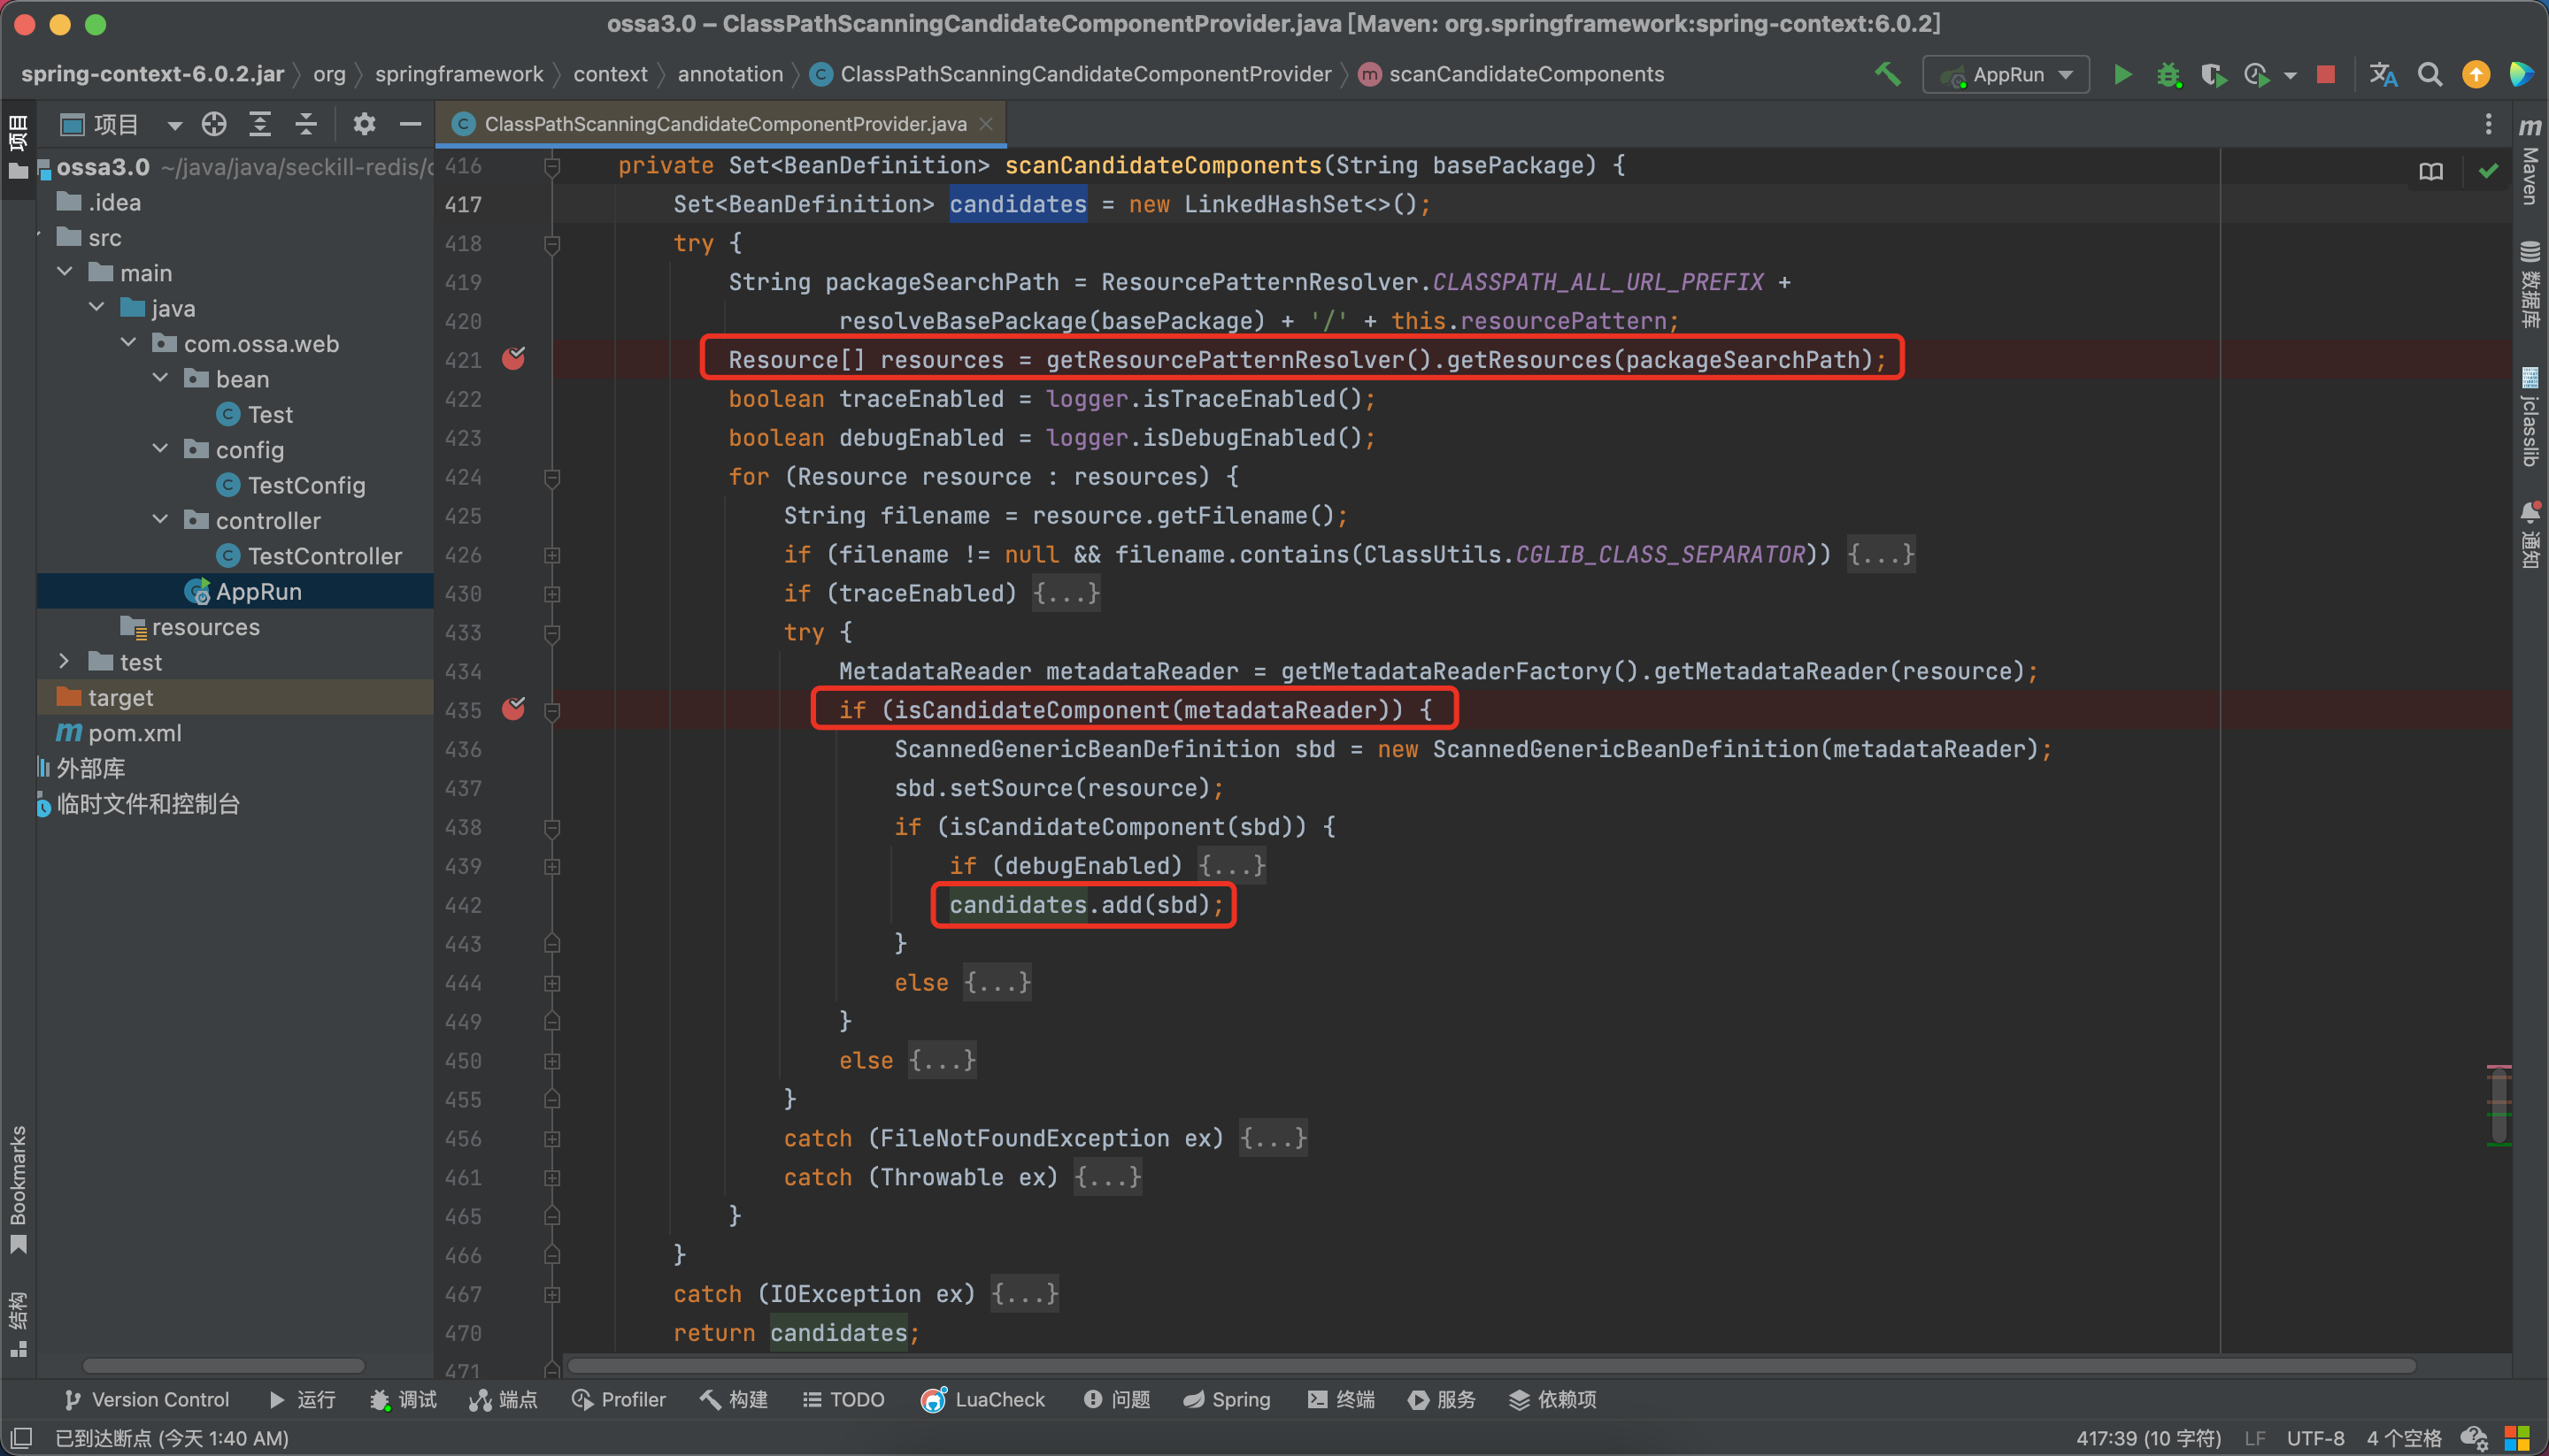Click the translate icon in toolbar
Screen dimensions: 2549x1456
point(2383,75)
